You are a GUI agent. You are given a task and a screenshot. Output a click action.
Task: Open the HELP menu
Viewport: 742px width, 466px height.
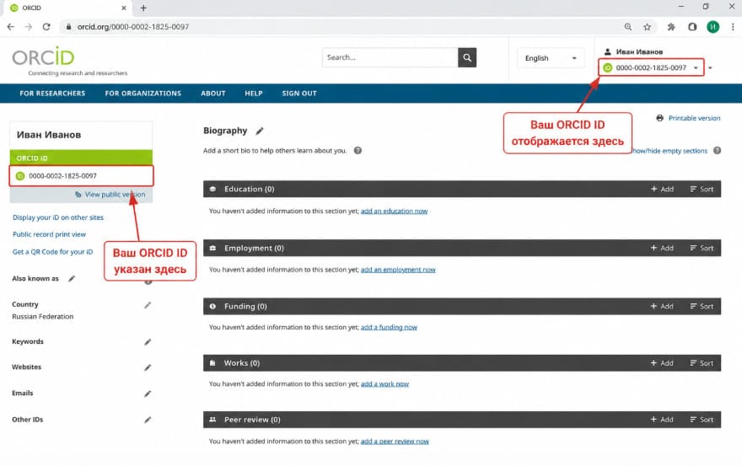254,94
